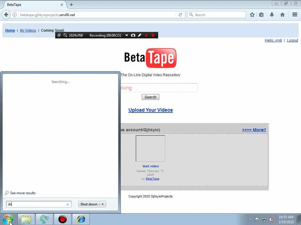Click the recorder zoom magnifier icon
This screenshot has height=225, width=301.
pyautogui.click(x=65, y=35)
